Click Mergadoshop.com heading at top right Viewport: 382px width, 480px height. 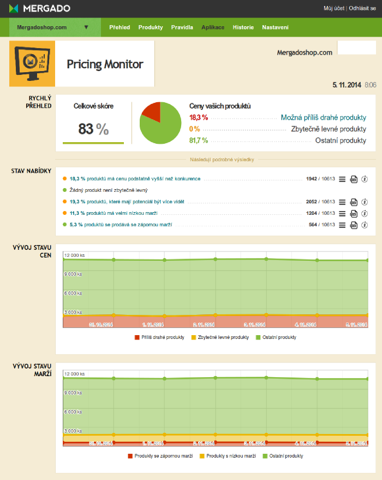pyautogui.click(x=305, y=52)
